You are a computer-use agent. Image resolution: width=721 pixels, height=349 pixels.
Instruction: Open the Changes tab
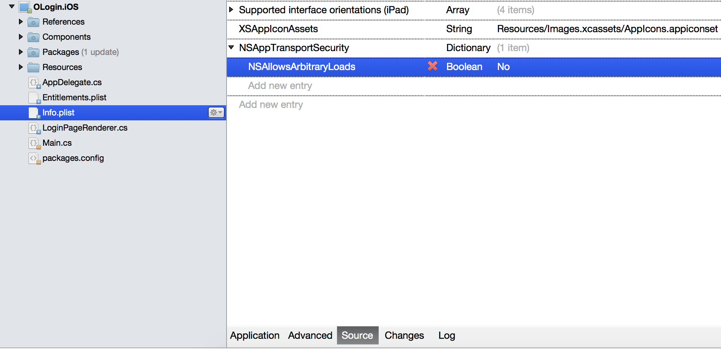404,335
